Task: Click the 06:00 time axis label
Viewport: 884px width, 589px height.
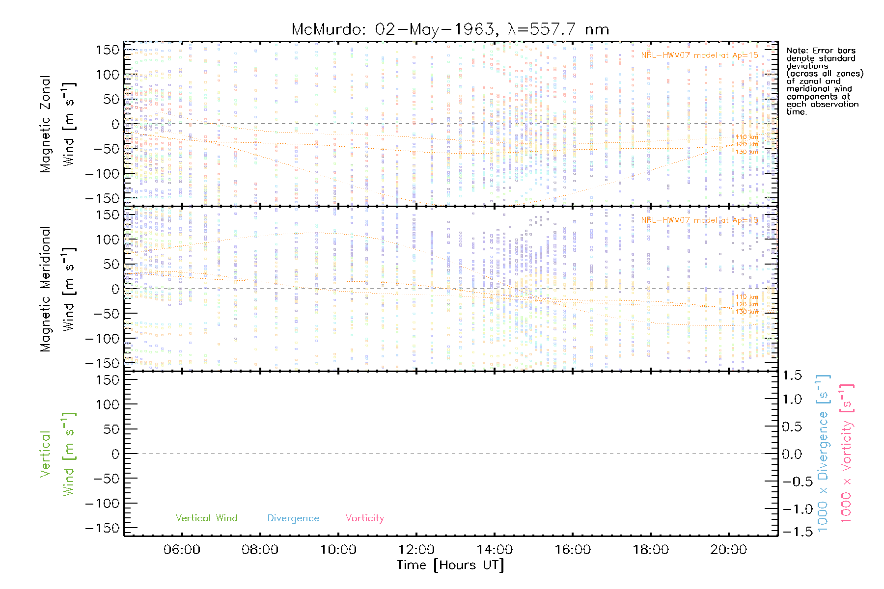Action: pos(182,549)
